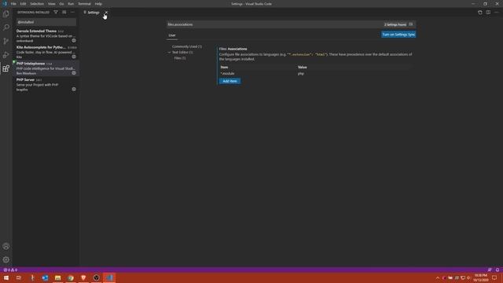This screenshot has width=503, height=283.
Task: Click the Files: Associations setting title
Action: click(x=233, y=49)
